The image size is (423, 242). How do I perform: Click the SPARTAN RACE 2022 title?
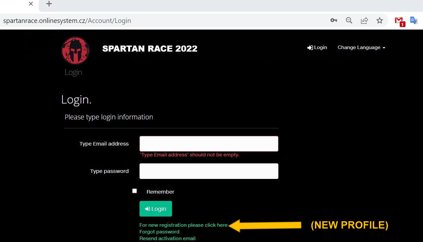tap(150, 49)
